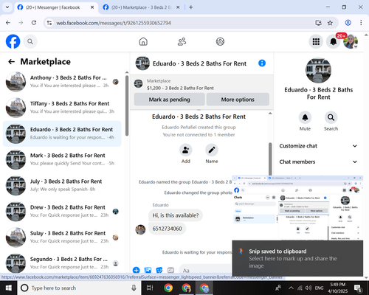Open Segundo - 3 Beds 2 Baths conversation
Image resolution: width=369 pixels, height=295 pixels.
(62, 263)
